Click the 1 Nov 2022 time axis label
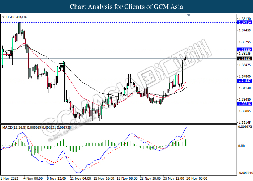This screenshot has width=253, height=181. pos(9,178)
